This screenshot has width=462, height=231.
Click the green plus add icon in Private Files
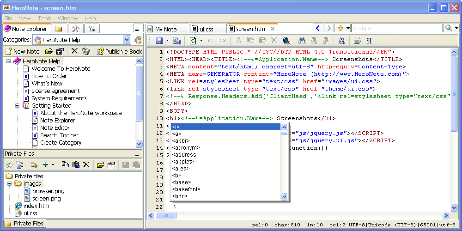(x=45, y=165)
